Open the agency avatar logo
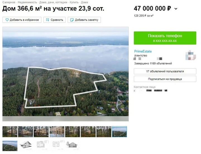This screenshot has height=154, width=201. click(191, 55)
